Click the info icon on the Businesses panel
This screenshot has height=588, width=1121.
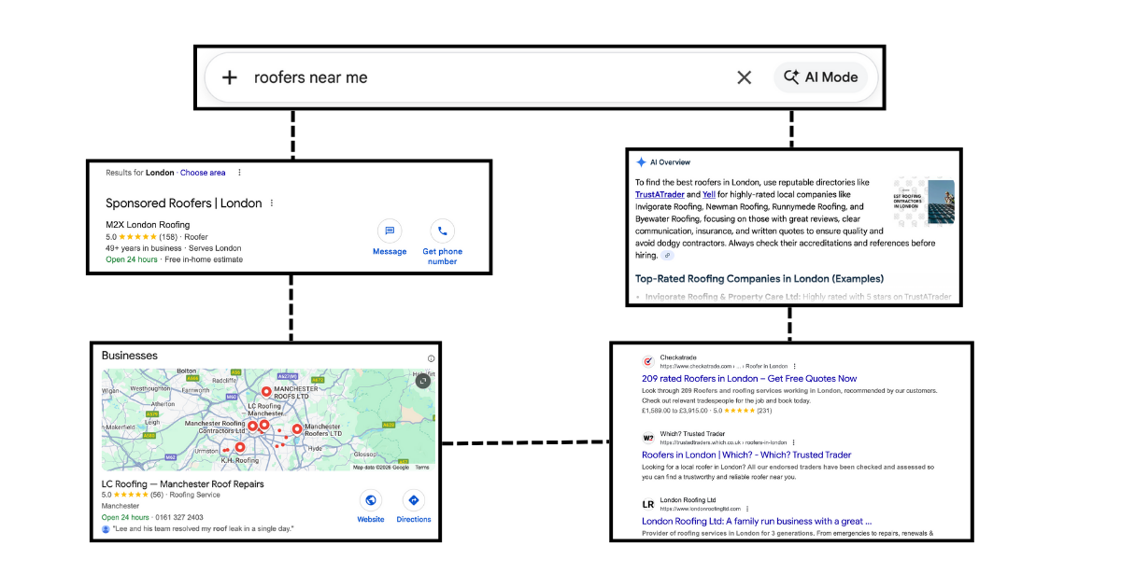pos(430,357)
